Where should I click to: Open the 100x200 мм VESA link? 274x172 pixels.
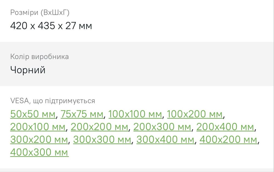coord(195,114)
